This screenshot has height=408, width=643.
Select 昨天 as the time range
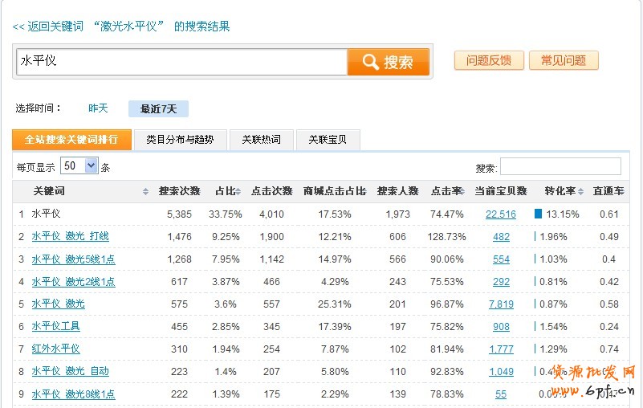98,108
